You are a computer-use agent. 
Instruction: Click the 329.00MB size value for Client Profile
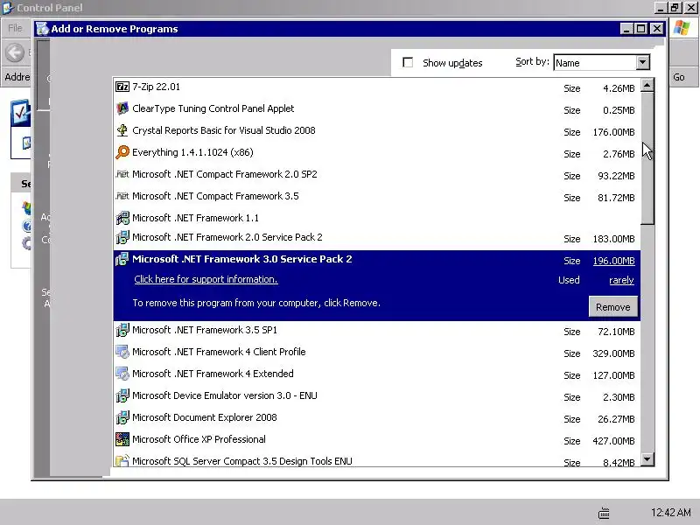(x=614, y=353)
